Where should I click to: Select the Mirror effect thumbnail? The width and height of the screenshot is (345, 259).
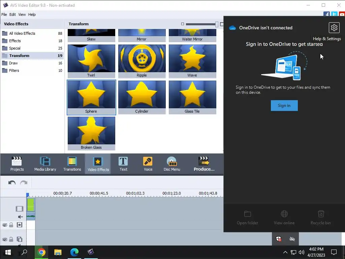(142, 36)
